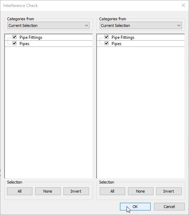Click right dropdown chevron arrow
This screenshot has width=189, height=215.
coord(179,26)
